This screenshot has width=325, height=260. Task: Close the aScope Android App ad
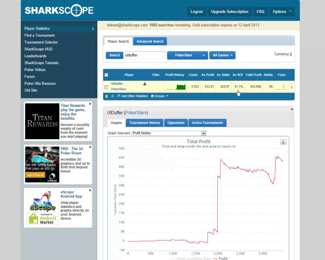90,190
